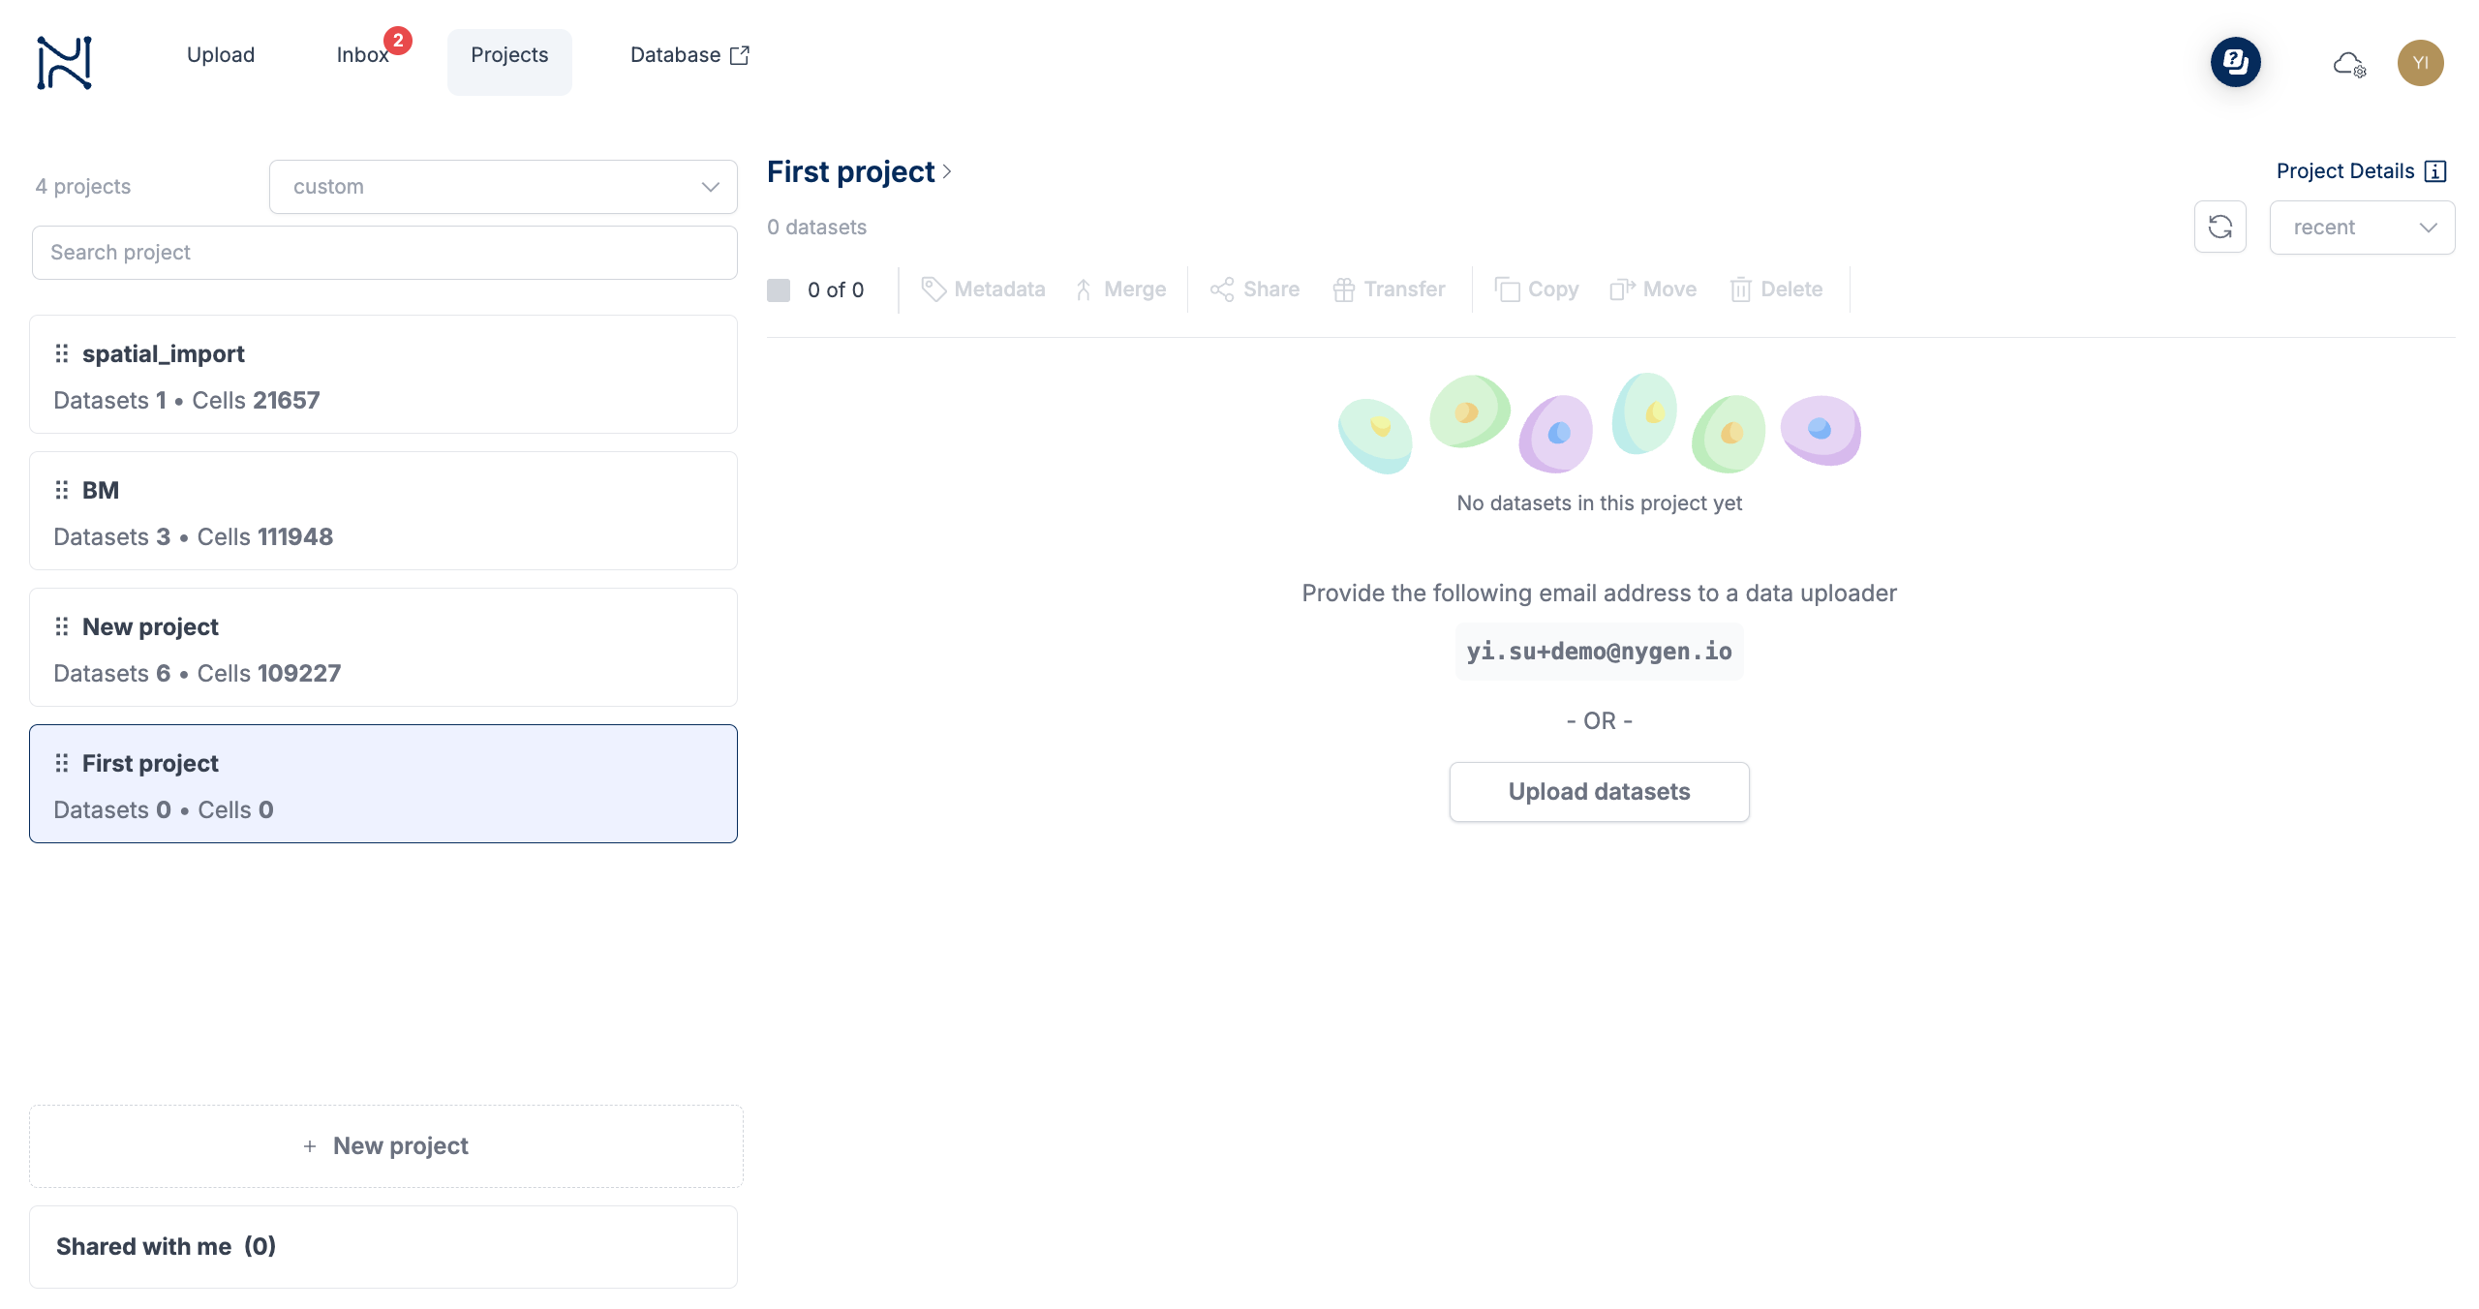
Task: Click the YI user avatar
Action: click(x=2420, y=63)
